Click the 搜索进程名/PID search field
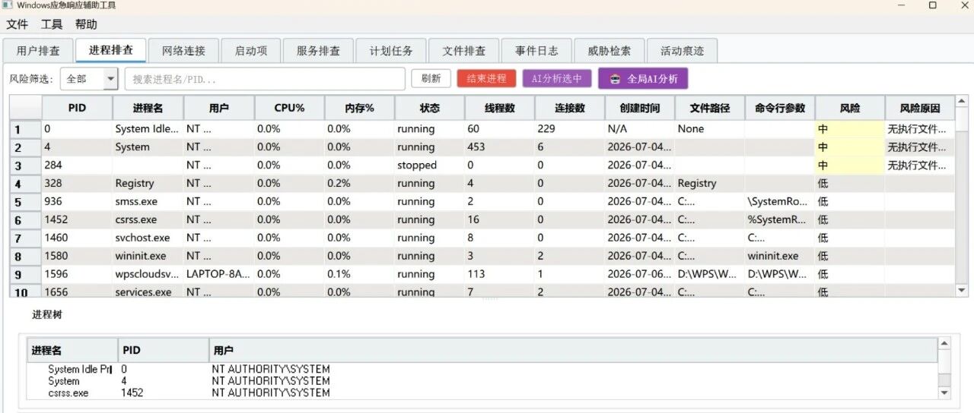 pyautogui.click(x=265, y=79)
